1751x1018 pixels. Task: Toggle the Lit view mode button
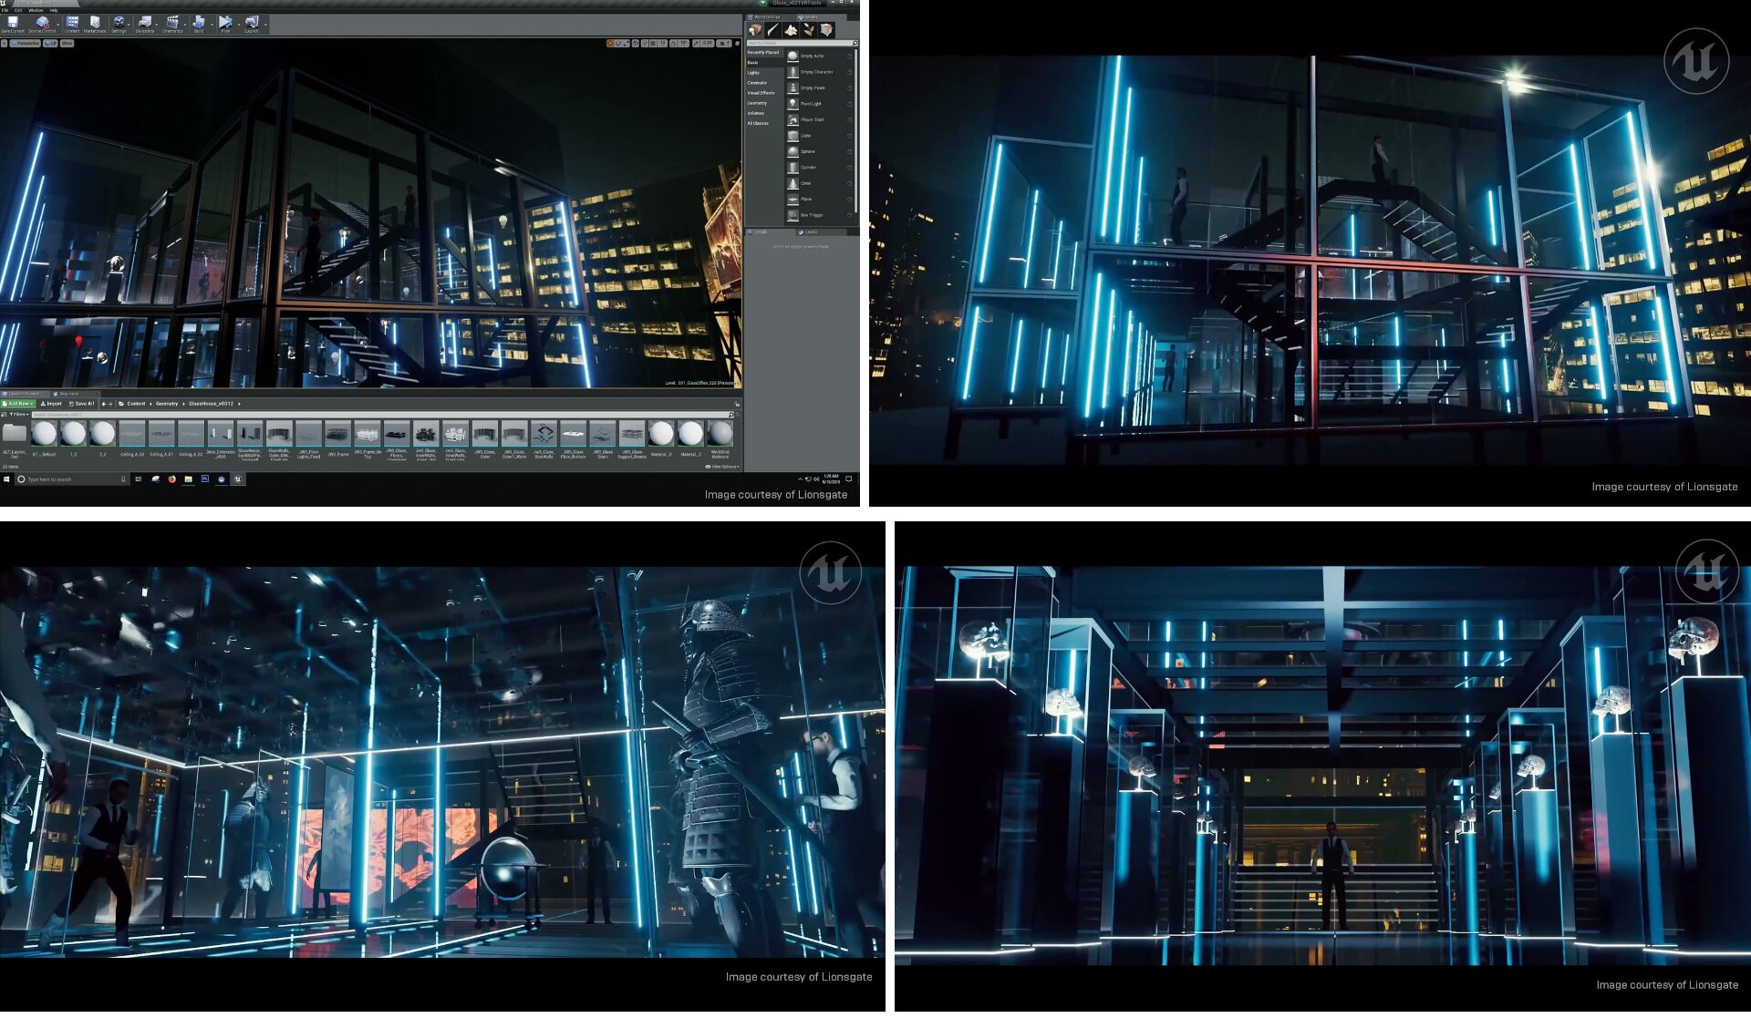click(50, 43)
